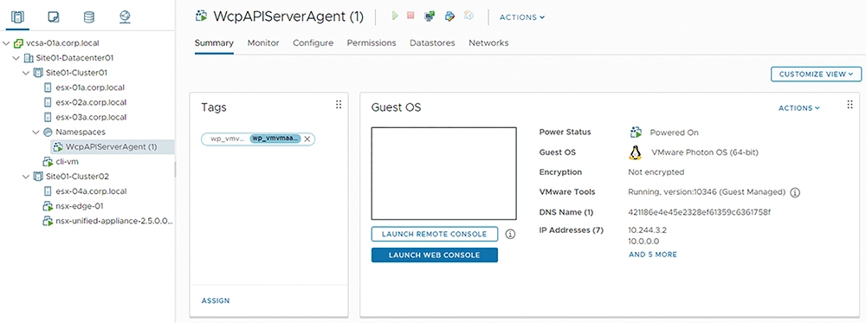This screenshot has height=323, width=866.
Task: Open the Hosts and Clusters inventory view icon
Action: pos(17,16)
